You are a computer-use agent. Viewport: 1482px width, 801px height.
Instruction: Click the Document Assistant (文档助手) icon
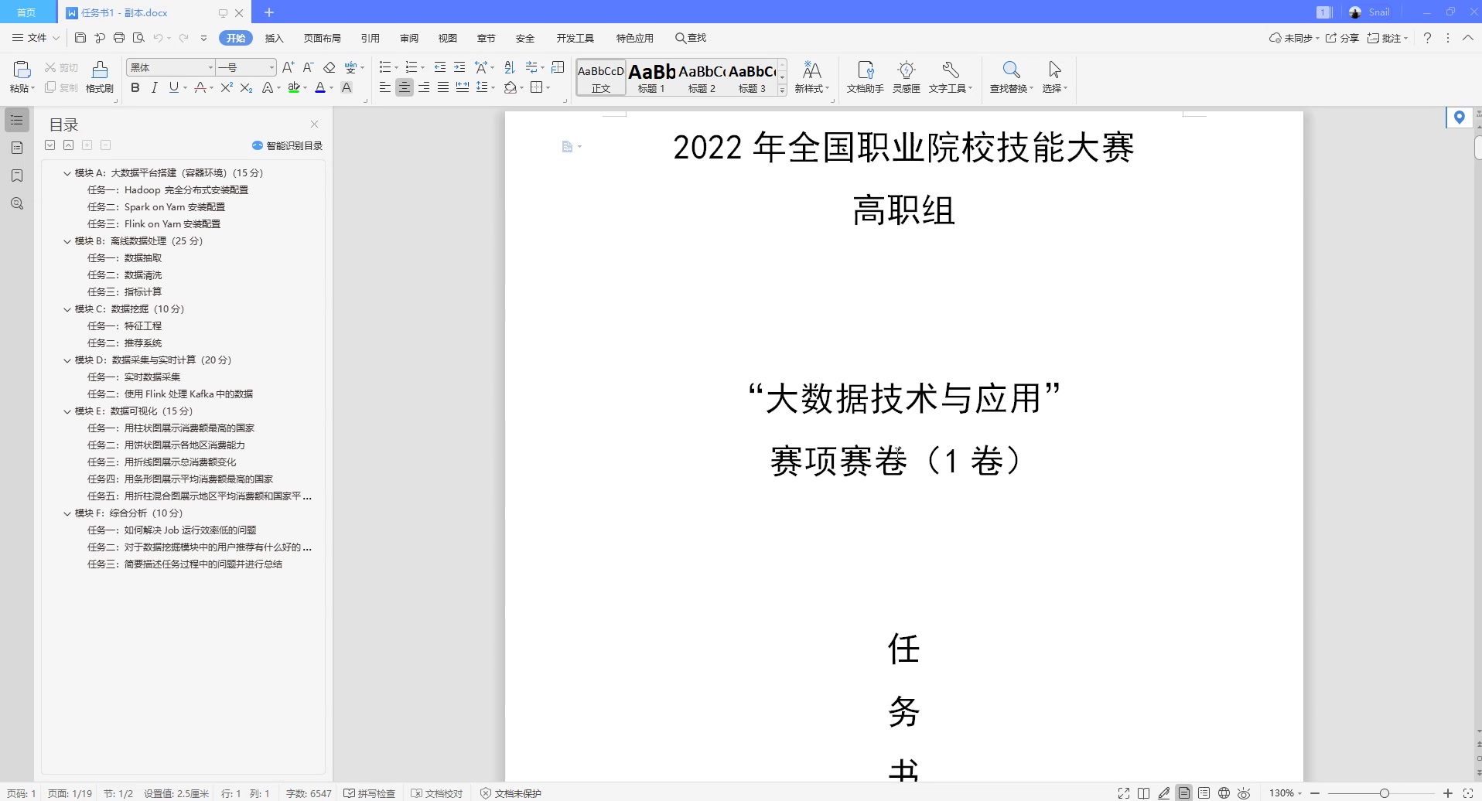(x=865, y=77)
